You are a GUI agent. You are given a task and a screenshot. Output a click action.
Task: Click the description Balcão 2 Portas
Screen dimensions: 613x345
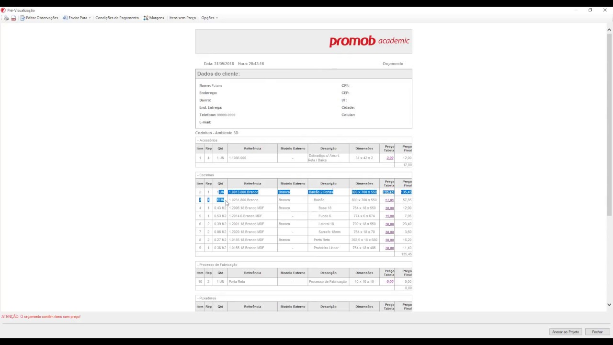pyautogui.click(x=321, y=192)
